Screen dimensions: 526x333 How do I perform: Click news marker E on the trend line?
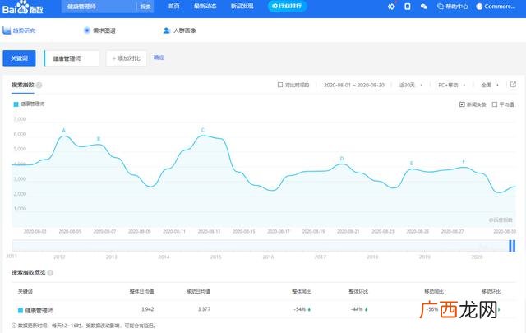(x=411, y=164)
